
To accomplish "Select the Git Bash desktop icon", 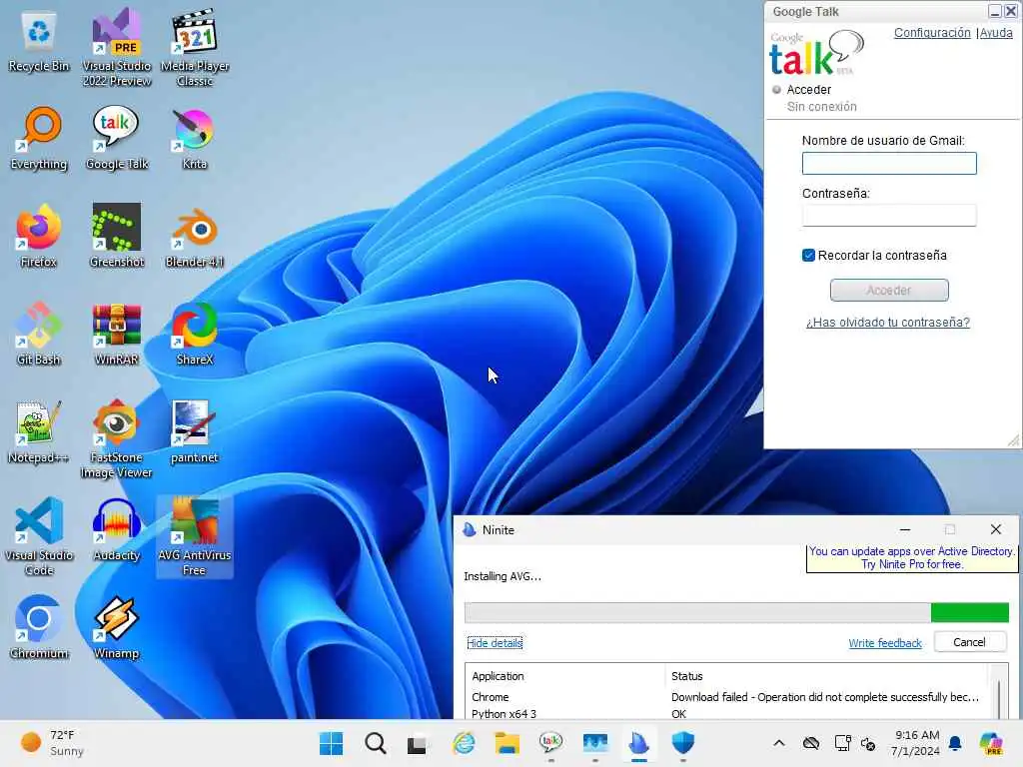I will (x=39, y=334).
